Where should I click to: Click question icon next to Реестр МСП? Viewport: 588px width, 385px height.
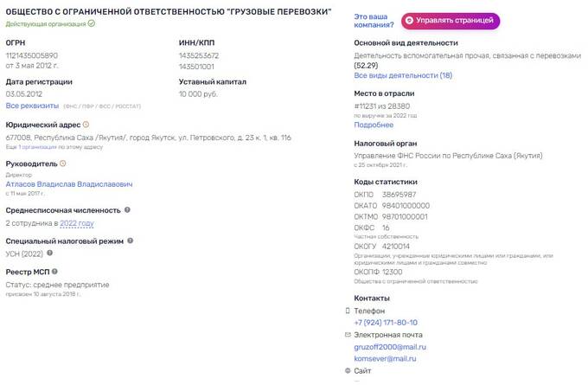point(54,272)
